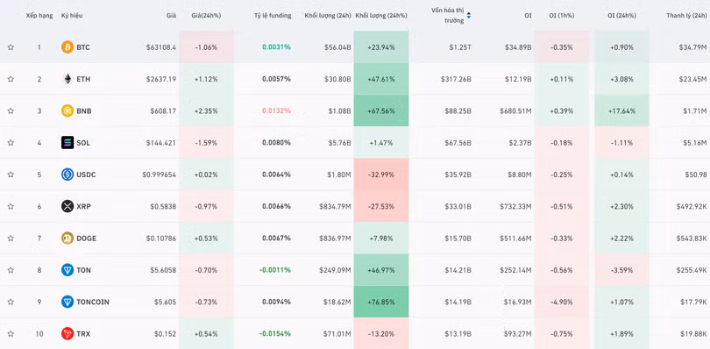This screenshot has height=349, width=710.
Task: Click BTC price $63108.4
Action: (161, 47)
